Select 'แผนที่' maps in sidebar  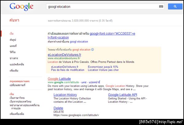[x=13, y=46]
